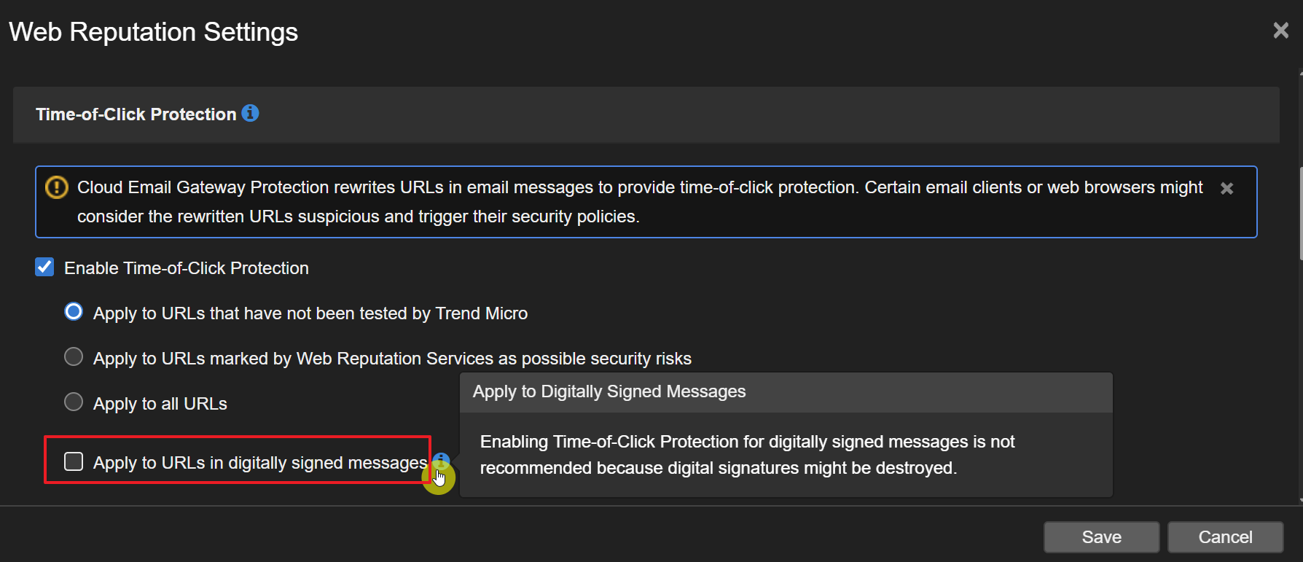The width and height of the screenshot is (1303, 562).
Task: Select the Apply to all URLs radio button
Action: [74, 402]
